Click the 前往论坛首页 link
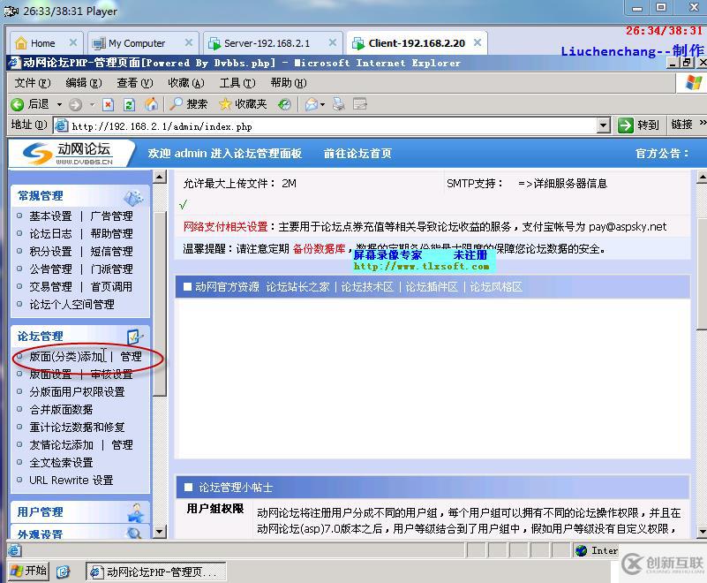This screenshot has width=707, height=583. coord(357,154)
